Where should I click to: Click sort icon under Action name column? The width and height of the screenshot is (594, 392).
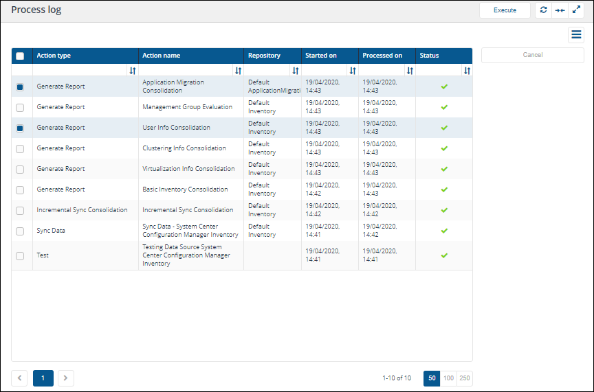[238, 71]
